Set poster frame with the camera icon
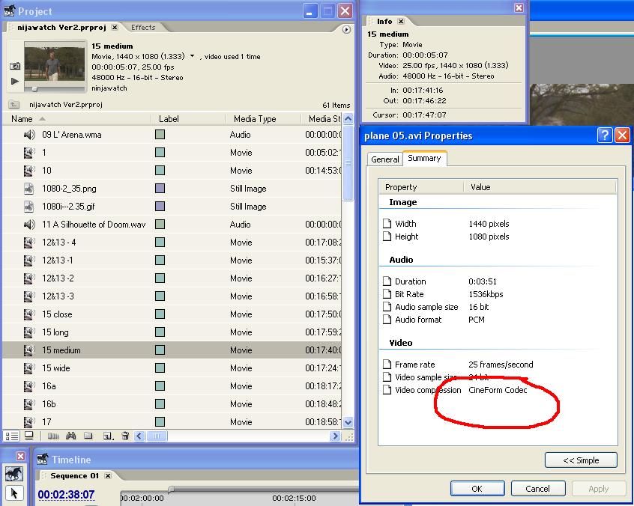Screen dimensions: 634x506 (14, 67)
